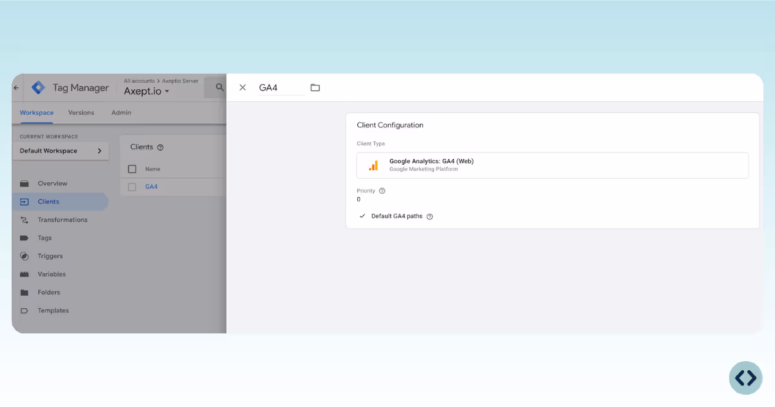Open the GA4 client link in table
Image resolution: width=775 pixels, height=407 pixels.
coord(151,187)
